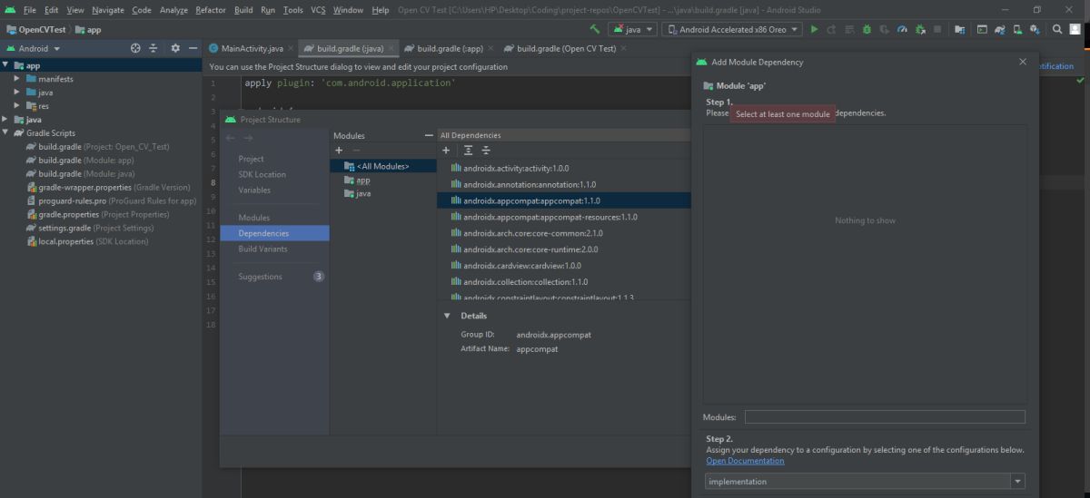1090x498 pixels.
Task: Click Select Opened File target icon
Action: coord(135,48)
